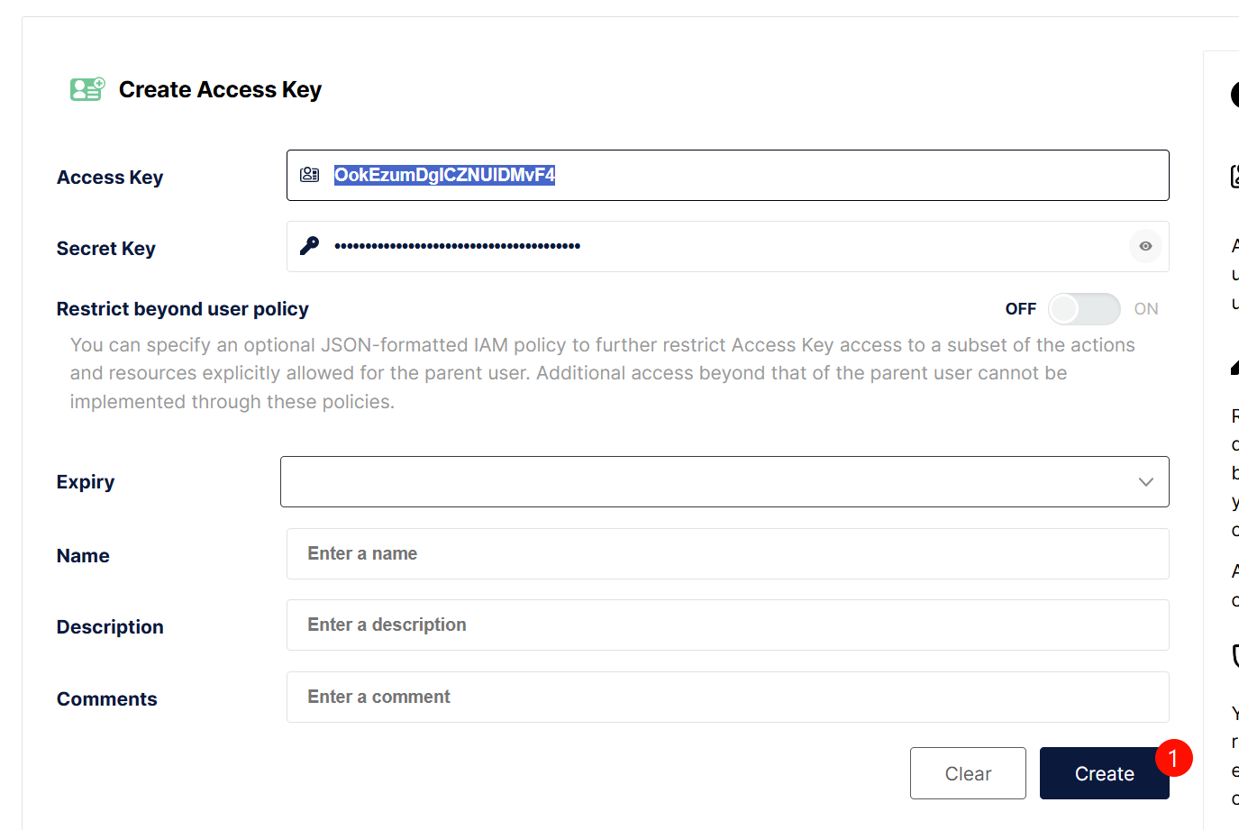Image resolution: width=1239 pixels, height=830 pixels.
Task: Focus the Enter a name field
Action: (727, 554)
